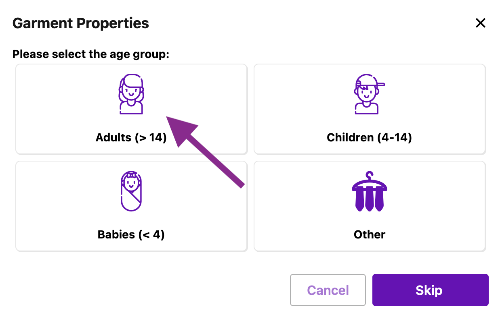This screenshot has height=319, width=500.
Task: Click "Please select the age group" prompt
Action: pos(90,54)
